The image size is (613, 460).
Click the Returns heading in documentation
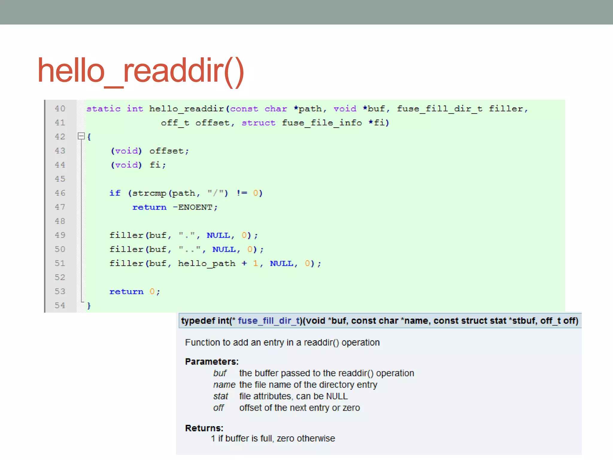(204, 428)
